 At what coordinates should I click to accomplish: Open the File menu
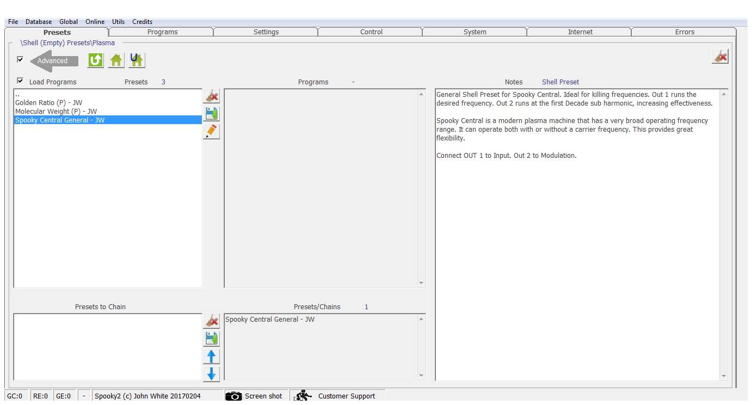tap(13, 22)
